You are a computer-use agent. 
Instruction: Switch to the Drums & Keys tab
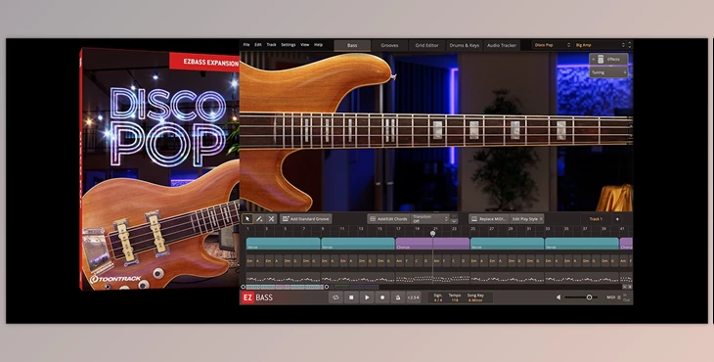click(464, 45)
